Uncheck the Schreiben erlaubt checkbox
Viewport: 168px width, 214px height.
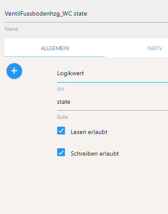point(61,152)
